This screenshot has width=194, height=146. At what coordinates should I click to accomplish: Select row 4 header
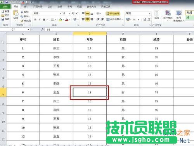click(x=3, y=66)
